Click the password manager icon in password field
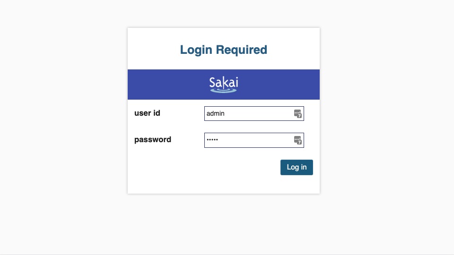This screenshot has height=255, width=454. click(297, 140)
